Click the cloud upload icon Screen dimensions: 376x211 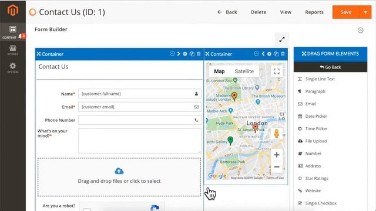[x=119, y=171]
